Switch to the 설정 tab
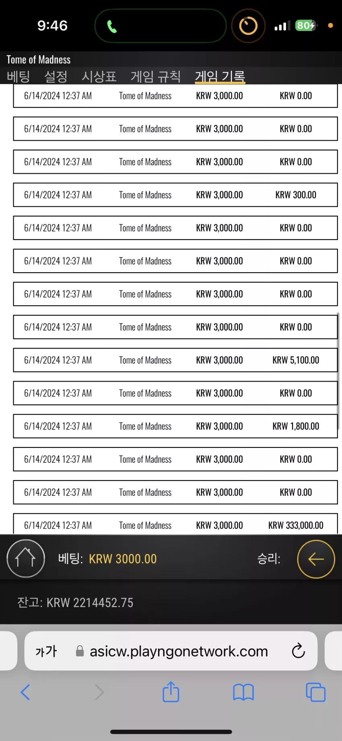Screen dimensions: 342x741 click(x=56, y=76)
